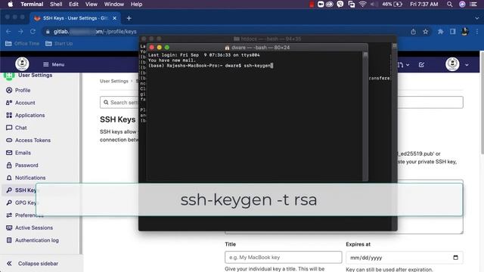Viewport: 484px width, 272px height.
Task: Open the to-do list icon in header
Action: [x=421, y=65]
